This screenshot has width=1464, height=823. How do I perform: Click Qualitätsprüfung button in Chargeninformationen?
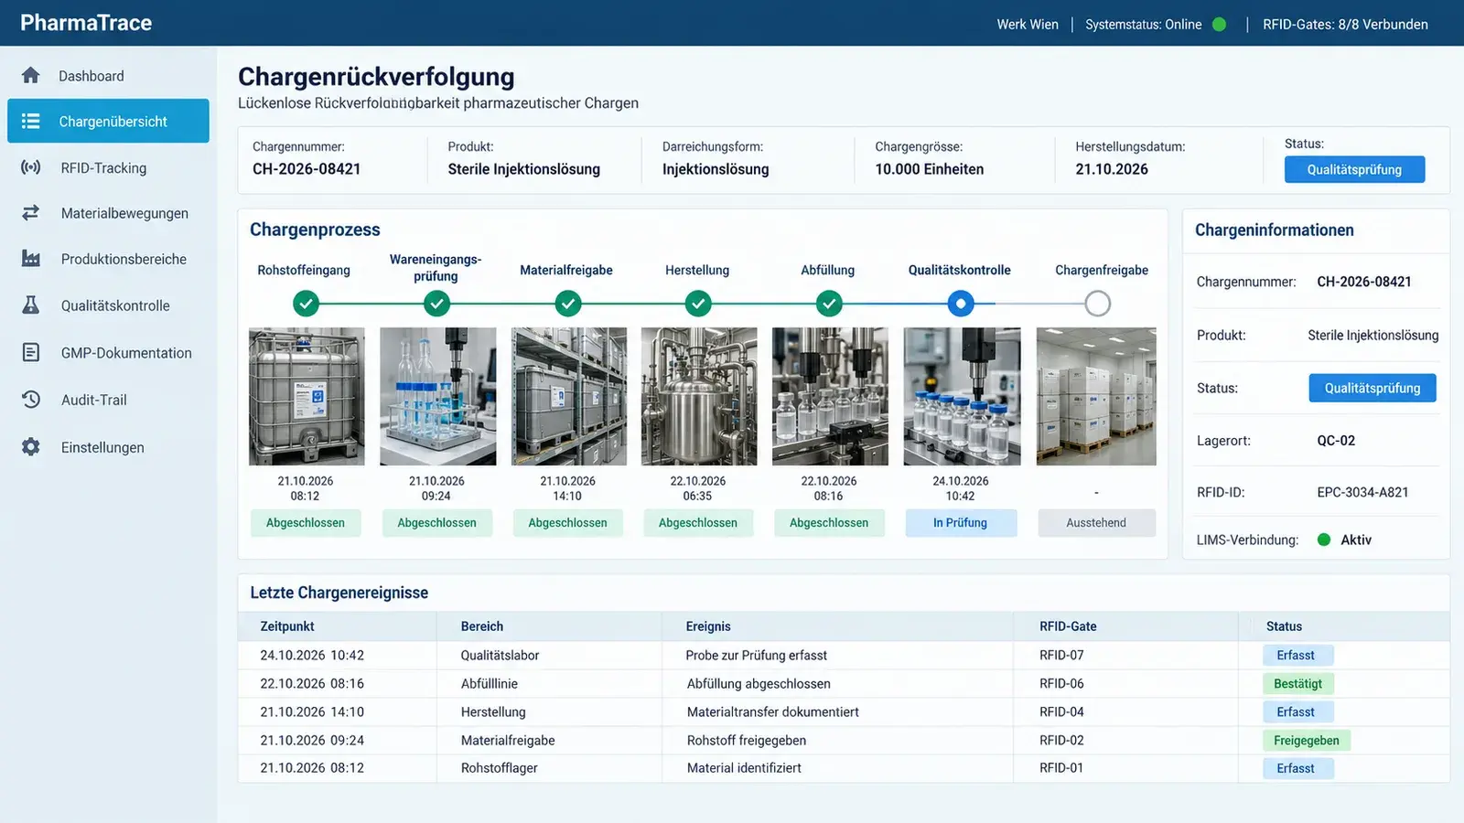click(1372, 388)
